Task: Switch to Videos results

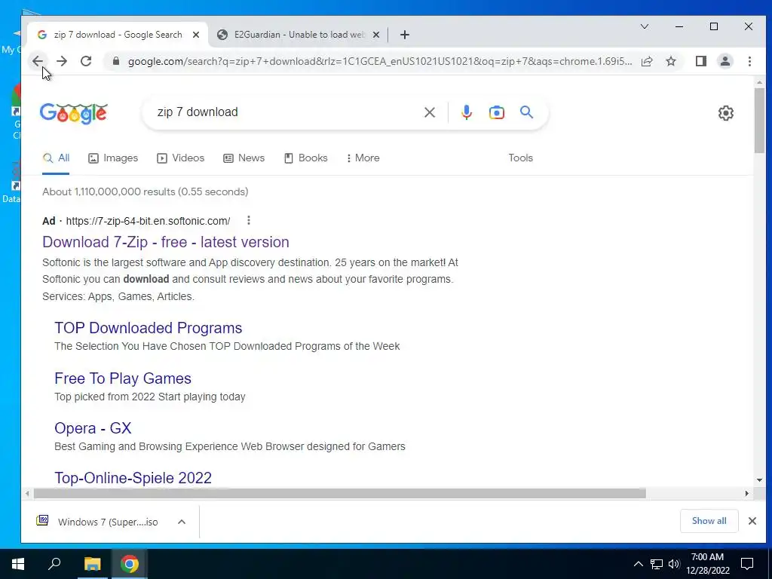Action: click(181, 158)
